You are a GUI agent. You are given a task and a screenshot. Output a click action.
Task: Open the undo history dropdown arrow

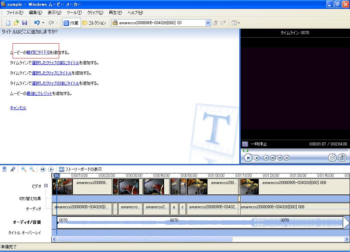coord(43,23)
